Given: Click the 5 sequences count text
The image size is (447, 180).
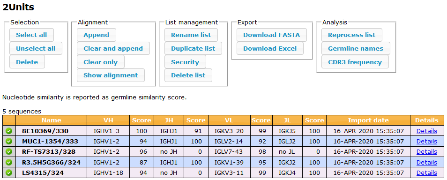Looking at the screenshot, I should [22, 111].
